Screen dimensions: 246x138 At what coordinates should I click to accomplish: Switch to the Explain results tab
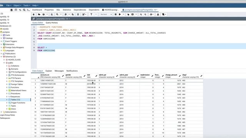click(x=49, y=71)
